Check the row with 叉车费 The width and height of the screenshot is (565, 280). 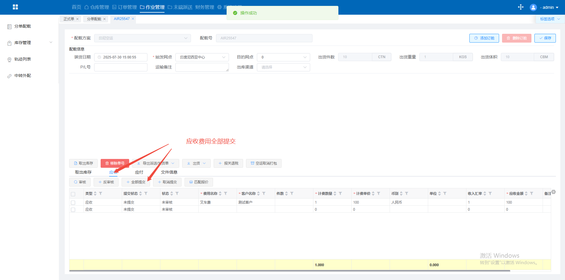point(73,202)
